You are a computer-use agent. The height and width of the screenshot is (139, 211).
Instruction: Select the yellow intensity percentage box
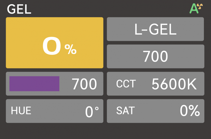(x=54, y=43)
